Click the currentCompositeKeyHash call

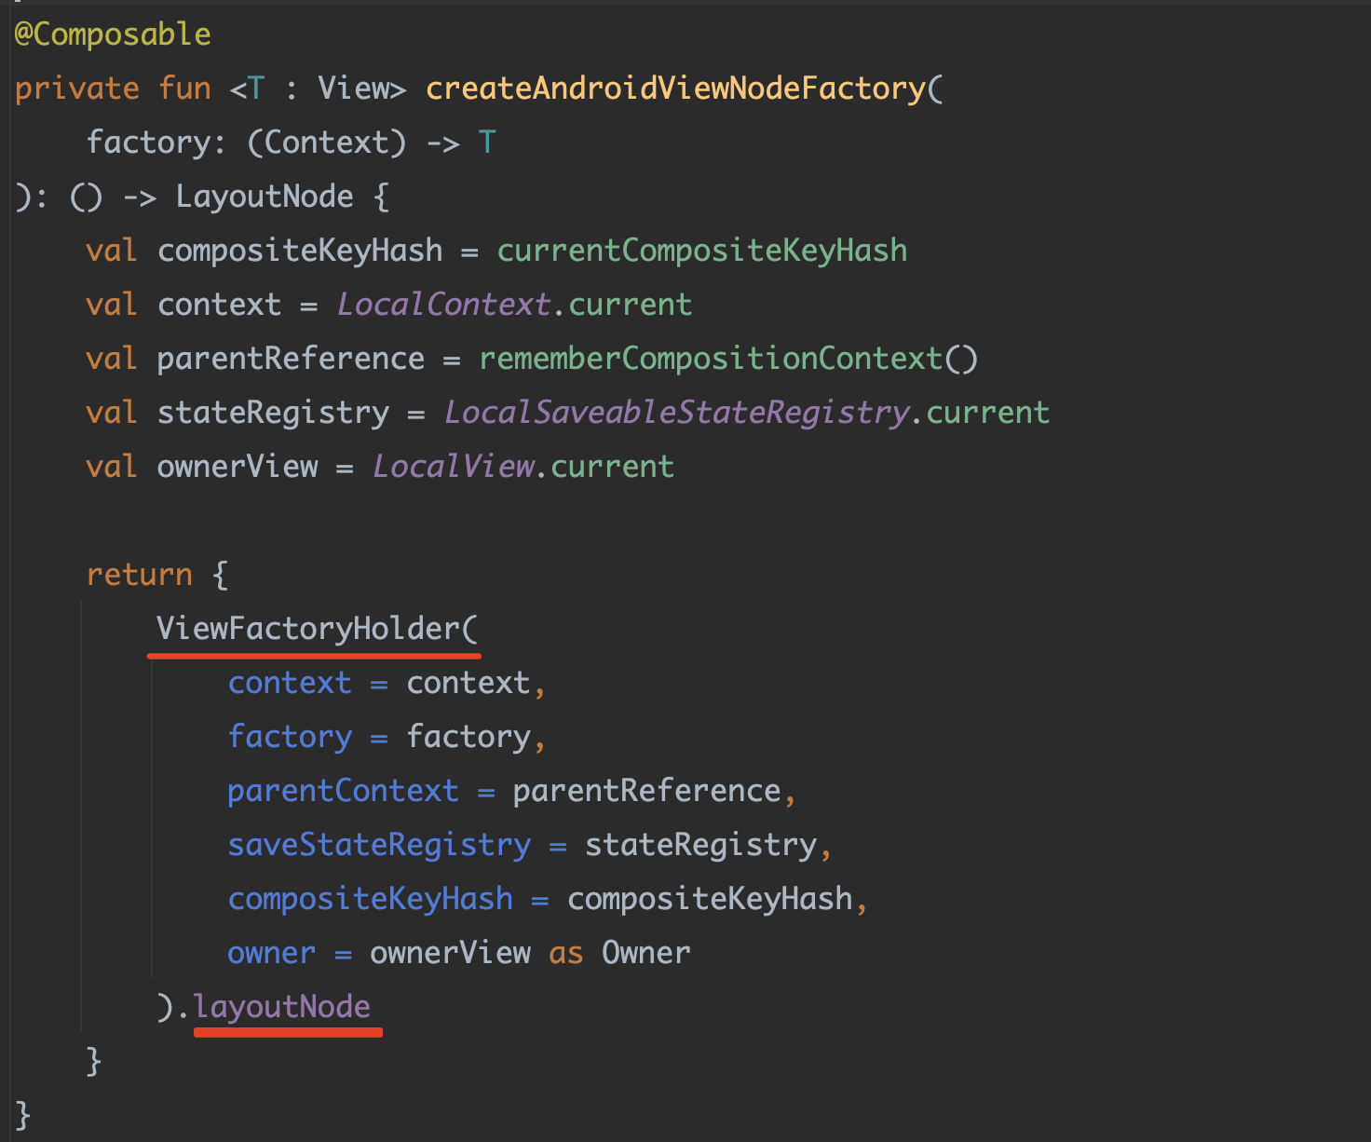702,251
